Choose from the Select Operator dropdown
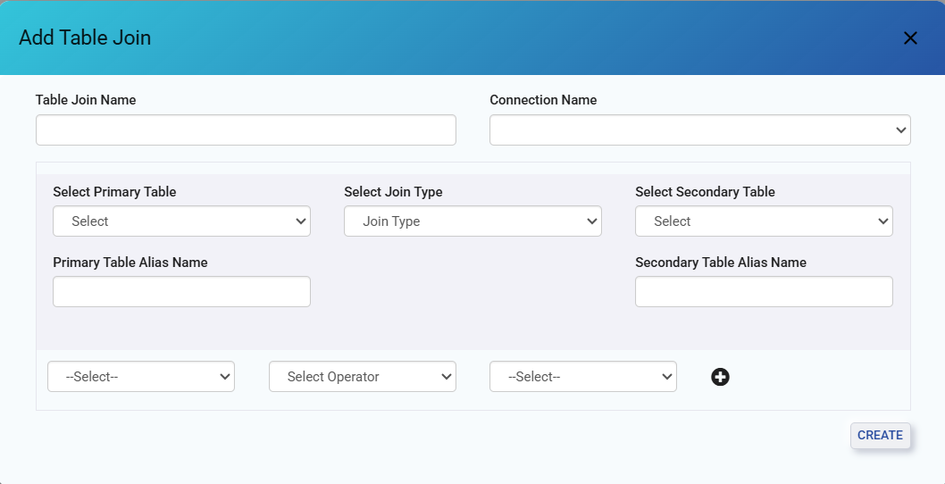Image resolution: width=945 pixels, height=484 pixels. (x=363, y=377)
